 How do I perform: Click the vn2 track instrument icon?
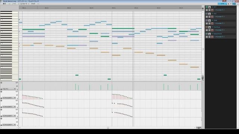(209, 14)
